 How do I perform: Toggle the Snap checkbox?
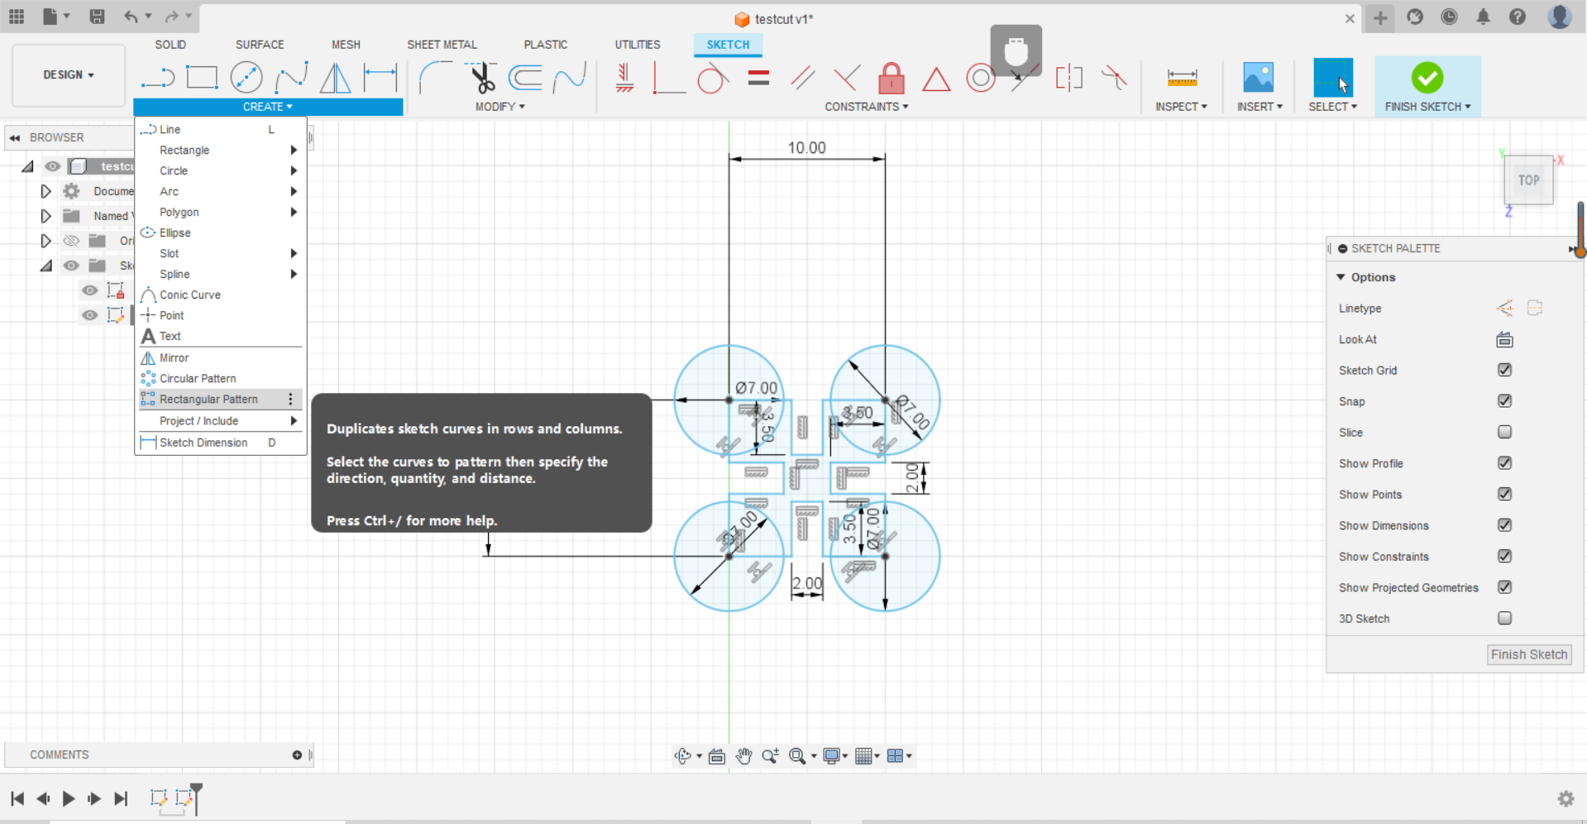pyautogui.click(x=1504, y=400)
